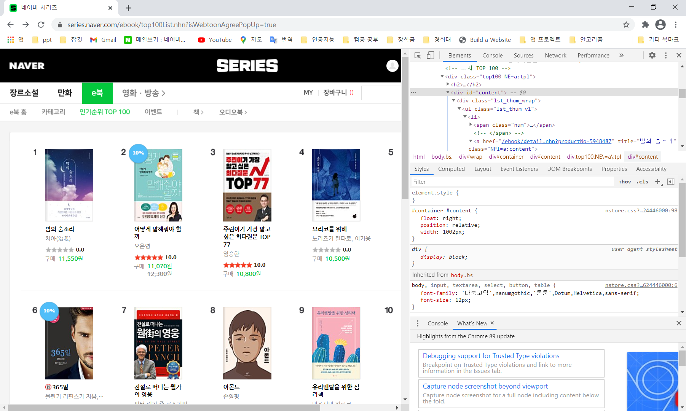Viewport: 686px width, 411px height.
Task: Open the 카테고리 submenu
Action: coord(53,112)
